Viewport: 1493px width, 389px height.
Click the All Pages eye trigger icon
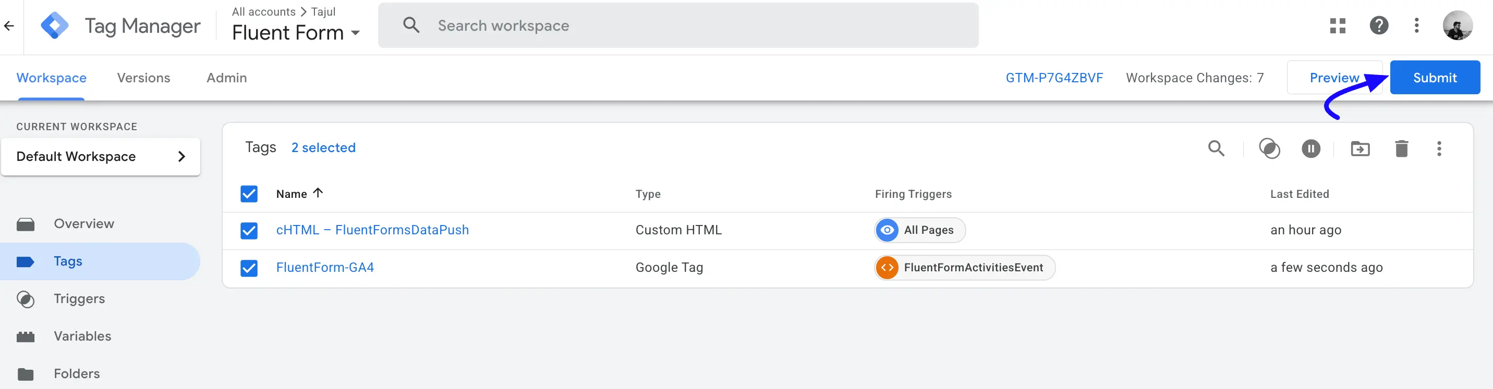[x=887, y=230]
